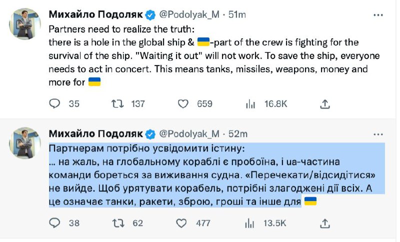Reply to the Ukrainian-language tweet
The width and height of the screenshot is (400, 242).
coord(55,222)
